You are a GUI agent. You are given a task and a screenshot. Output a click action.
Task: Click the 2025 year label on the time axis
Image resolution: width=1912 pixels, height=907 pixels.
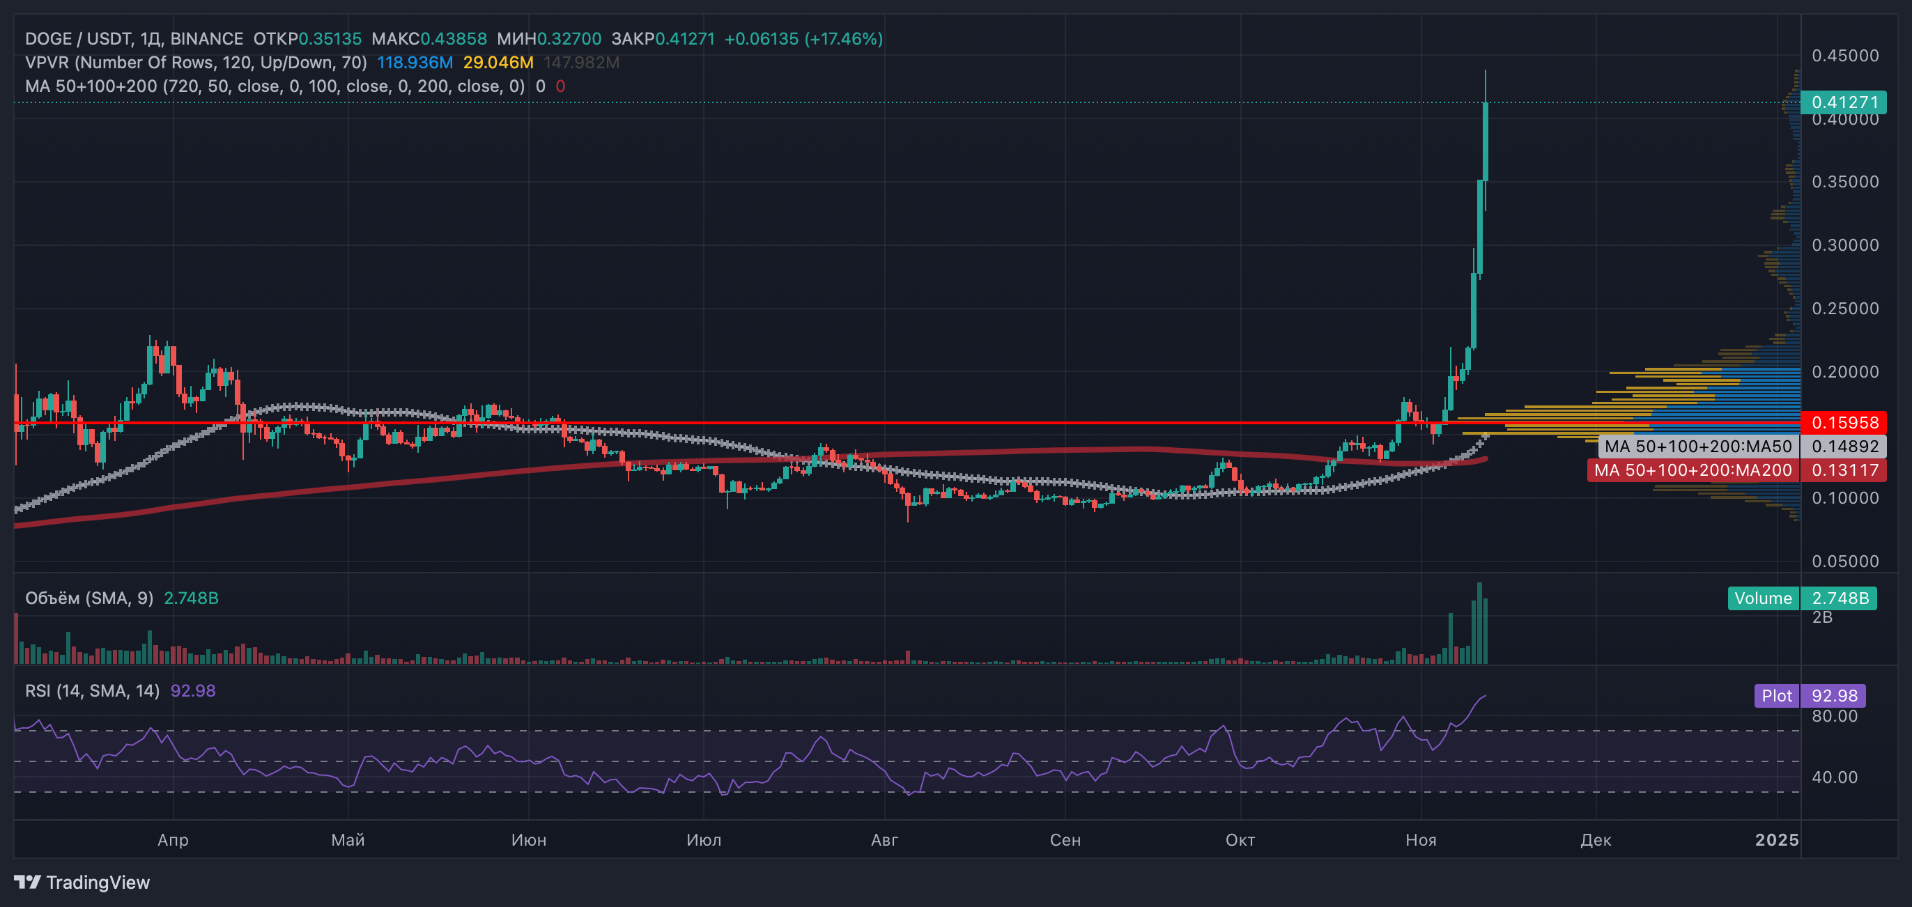tap(1777, 840)
